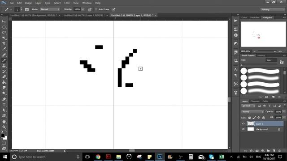The height and width of the screenshot is (161, 287).
Task: Click the brush Size field
Action: pos(271,60)
